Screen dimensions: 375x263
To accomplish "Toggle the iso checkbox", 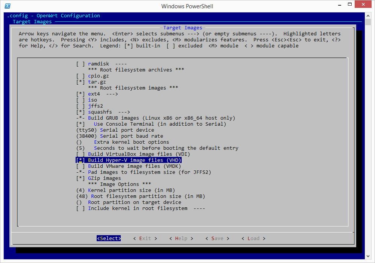I will pyautogui.click(x=80, y=100).
